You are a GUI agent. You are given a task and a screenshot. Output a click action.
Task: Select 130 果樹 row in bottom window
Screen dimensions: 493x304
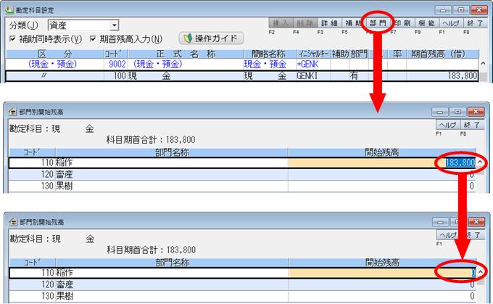click(x=242, y=296)
